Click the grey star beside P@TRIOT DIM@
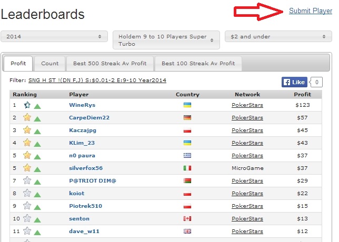The image size is (339, 242). click(x=27, y=180)
